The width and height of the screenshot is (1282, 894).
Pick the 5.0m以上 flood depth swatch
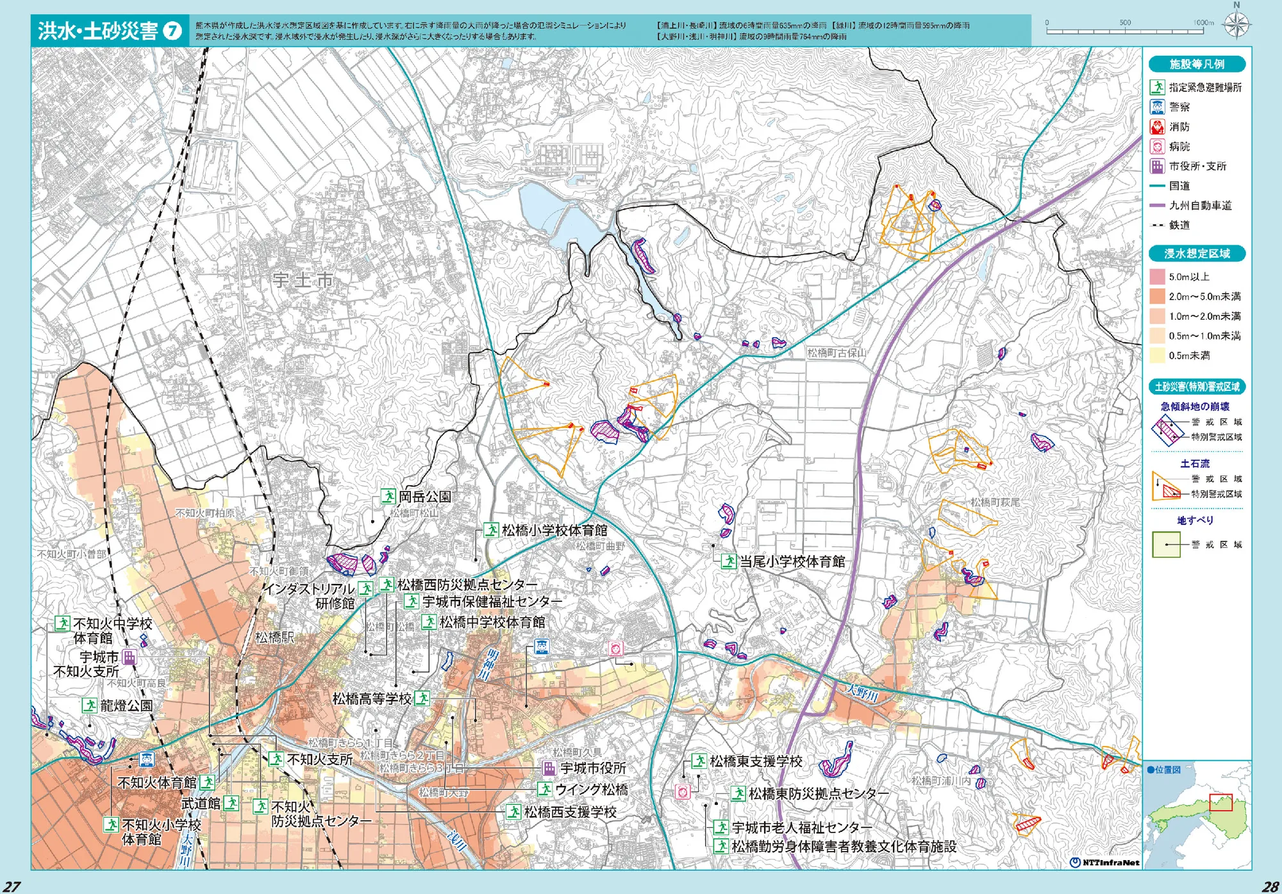[1157, 277]
